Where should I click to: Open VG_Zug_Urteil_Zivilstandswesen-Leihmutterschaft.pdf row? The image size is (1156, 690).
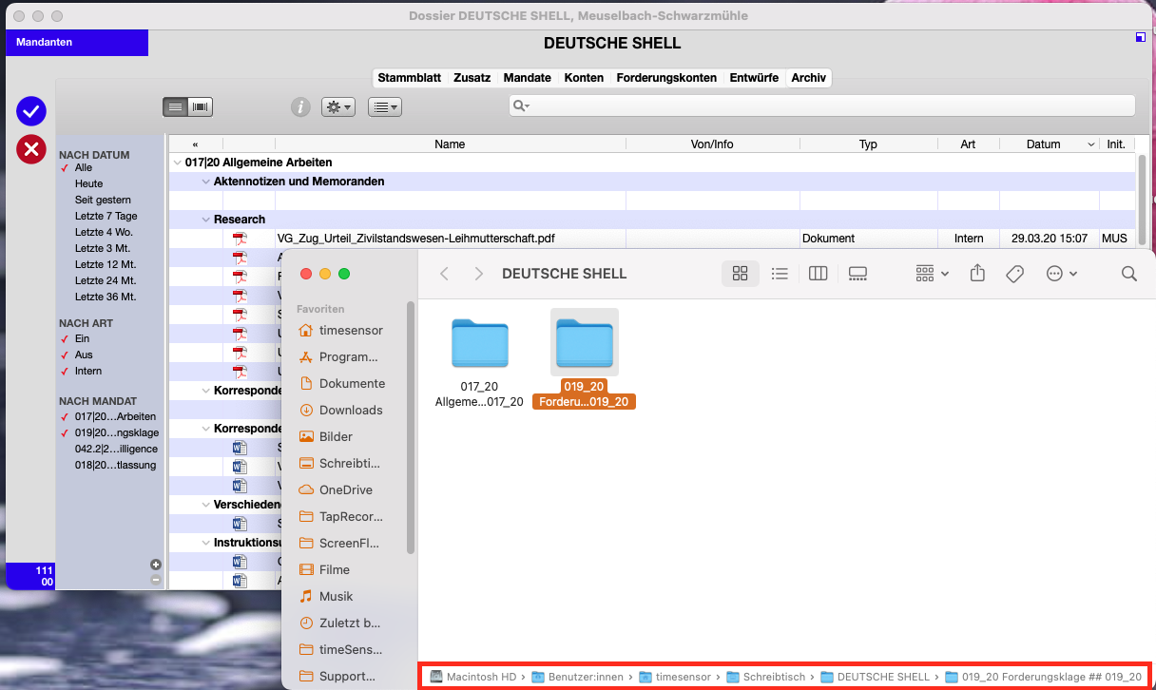652,239
